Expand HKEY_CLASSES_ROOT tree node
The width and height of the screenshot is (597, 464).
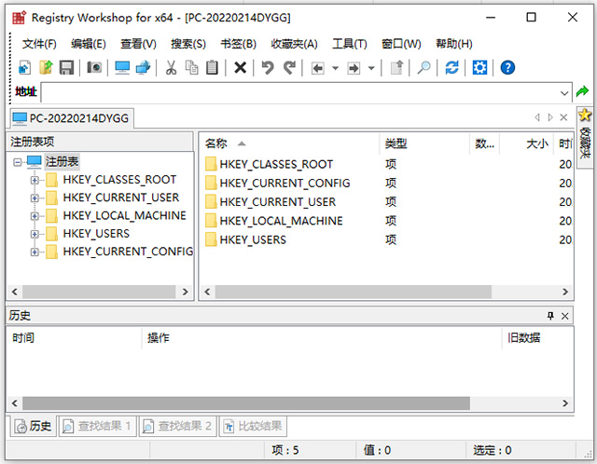(x=35, y=180)
